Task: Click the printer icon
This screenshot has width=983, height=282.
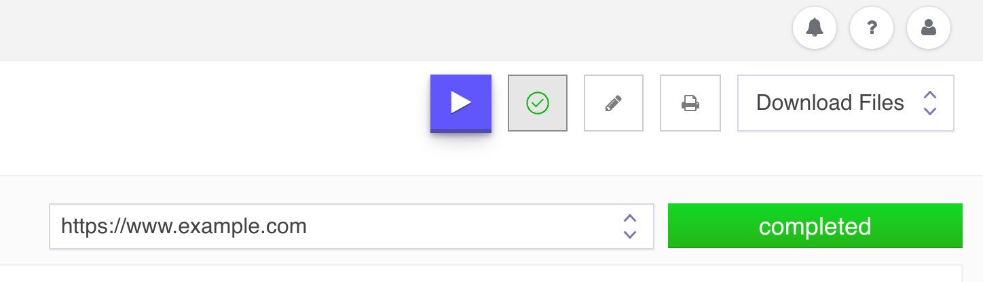Action: 690,103
